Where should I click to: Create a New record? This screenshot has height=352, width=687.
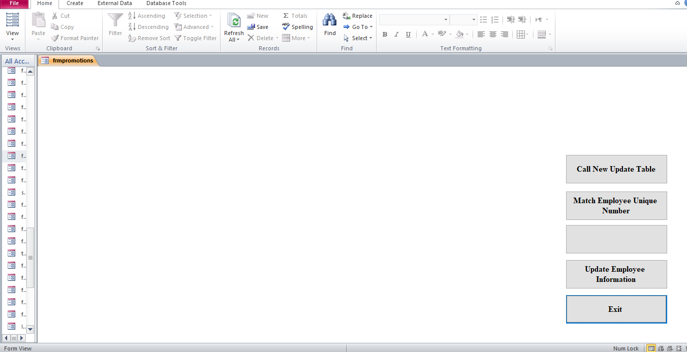tap(258, 16)
